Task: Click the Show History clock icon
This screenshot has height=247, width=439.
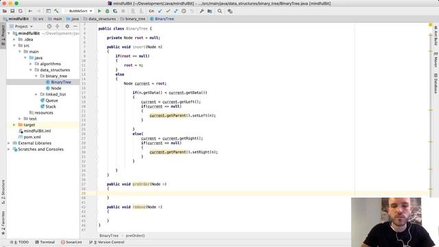Action: point(184,11)
